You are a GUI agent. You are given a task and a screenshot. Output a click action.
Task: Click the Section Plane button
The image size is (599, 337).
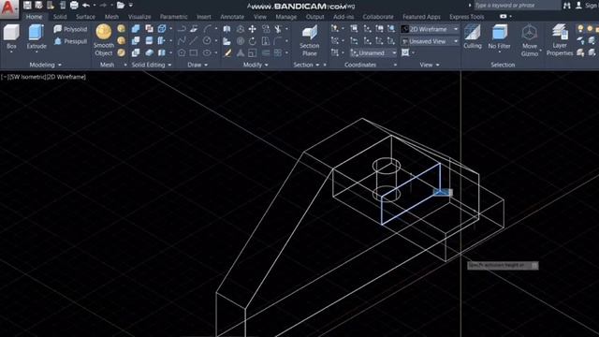tap(310, 40)
